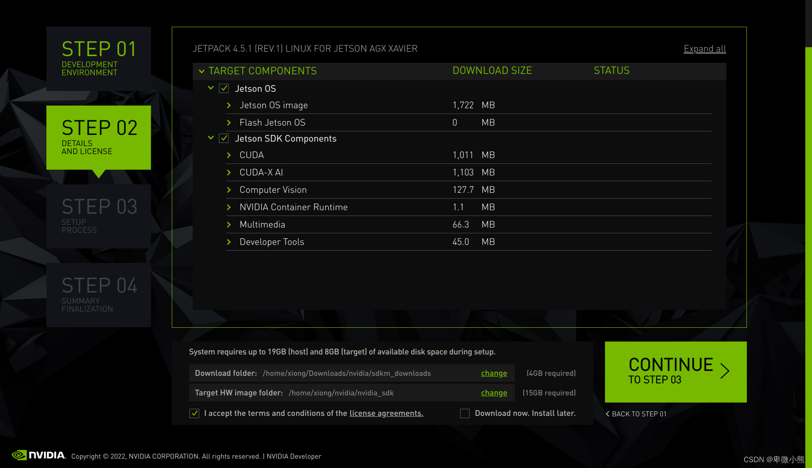Select Step 02 Details and License
This screenshot has width=812, height=468.
[99, 138]
